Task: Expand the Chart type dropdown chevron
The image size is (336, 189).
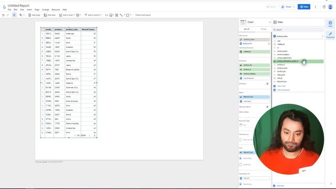Action: coord(269,22)
